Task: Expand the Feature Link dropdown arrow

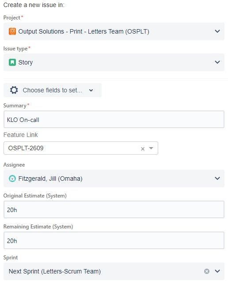Action: [151, 148]
